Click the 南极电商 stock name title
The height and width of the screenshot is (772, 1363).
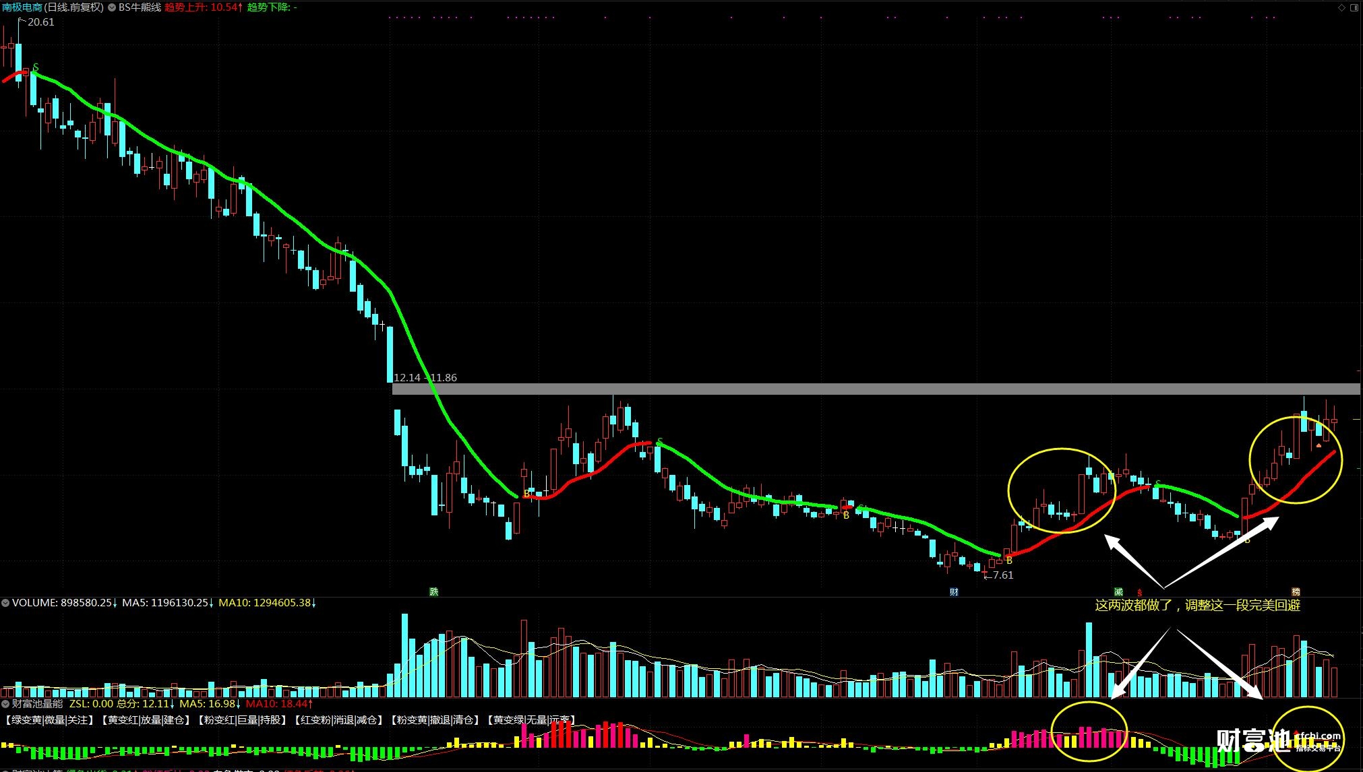point(22,7)
